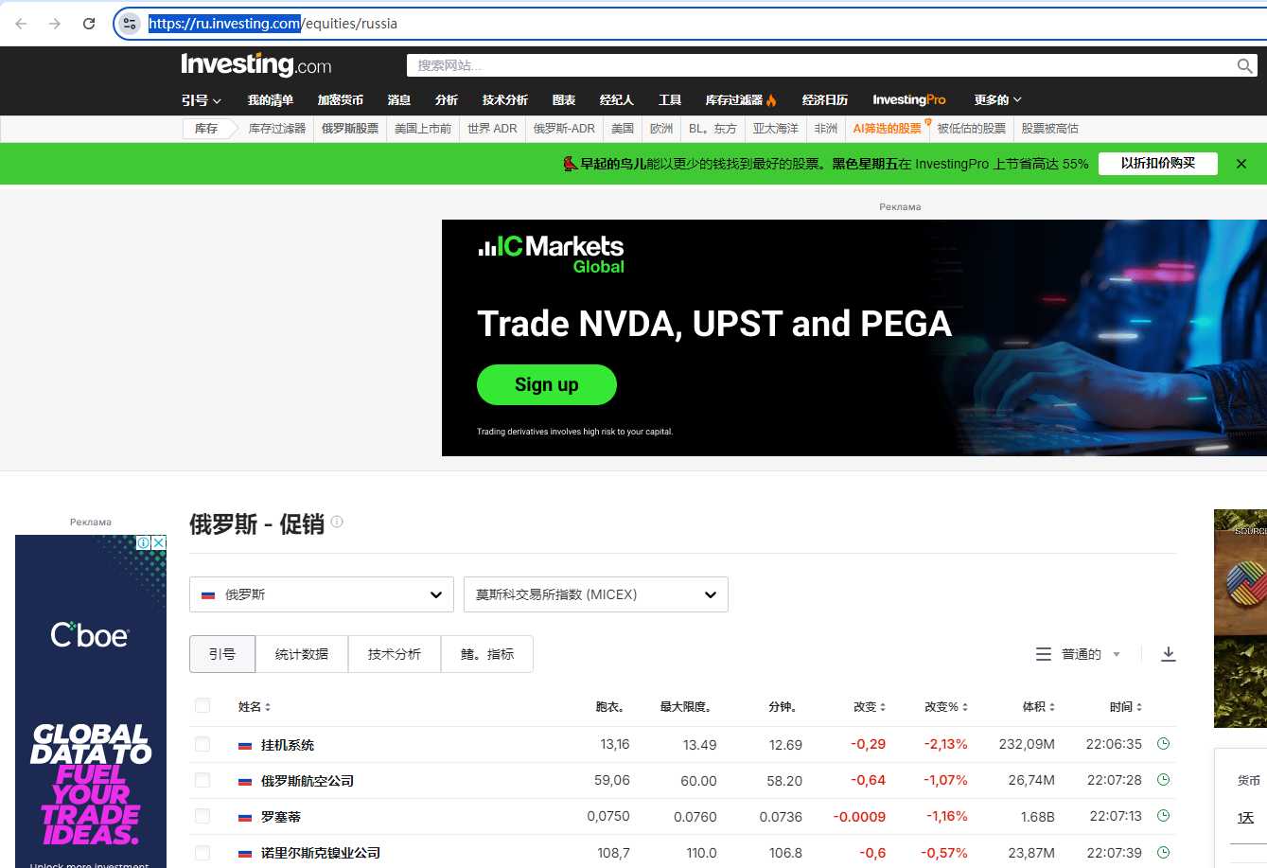Screen dimensions: 1267x868
Task: Click the clock icon in the 俄罗斯航空公司 row
Action: pyautogui.click(x=1164, y=780)
